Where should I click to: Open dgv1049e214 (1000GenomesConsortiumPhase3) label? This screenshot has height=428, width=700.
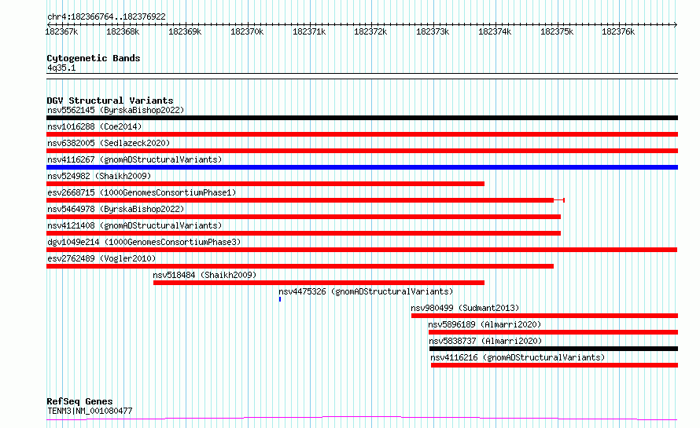144,242
